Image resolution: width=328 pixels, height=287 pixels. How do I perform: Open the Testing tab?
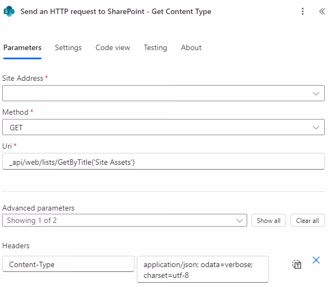[156, 48]
